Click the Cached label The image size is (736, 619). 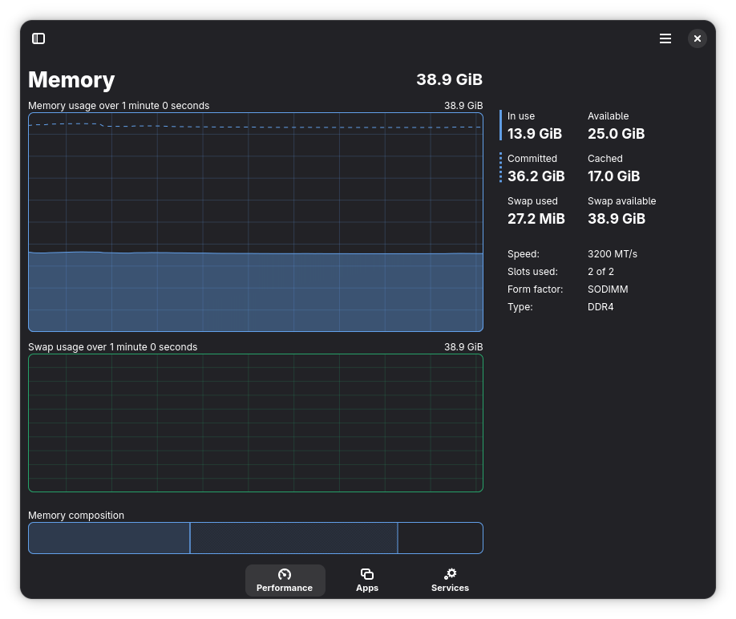(x=605, y=159)
